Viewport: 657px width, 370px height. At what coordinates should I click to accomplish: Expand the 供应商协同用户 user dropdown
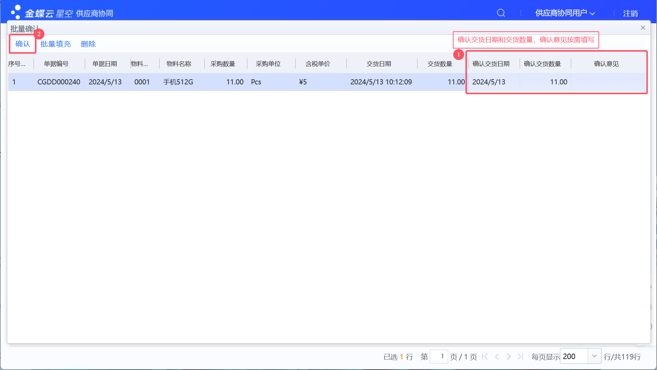coord(565,13)
